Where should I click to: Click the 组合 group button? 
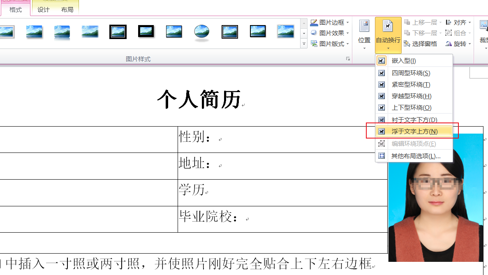458,33
